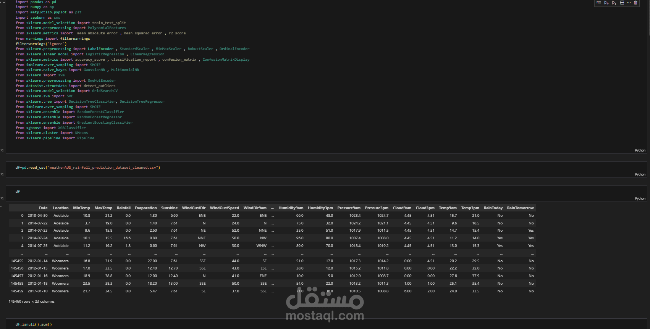Image resolution: width=650 pixels, height=329 pixels.
Task: Click the 'Cloud9am' column header
Action: click(x=402, y=208)
